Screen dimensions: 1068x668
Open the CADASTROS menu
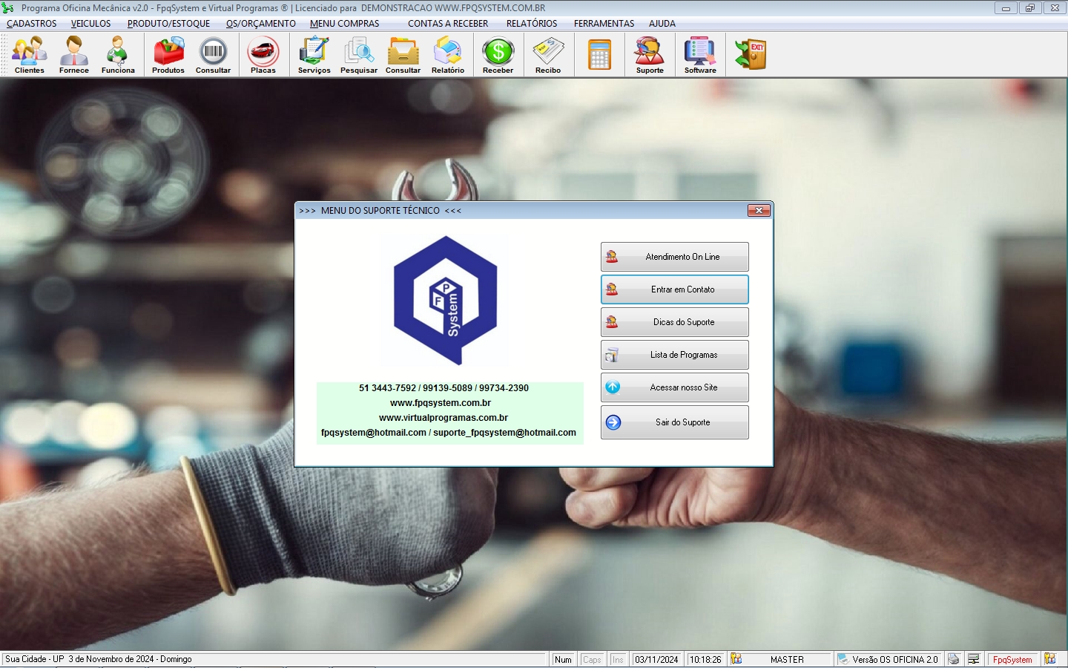32,24
